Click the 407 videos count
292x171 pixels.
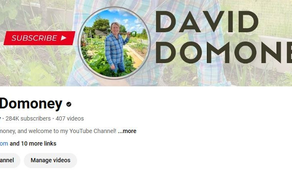click(70, 118)
